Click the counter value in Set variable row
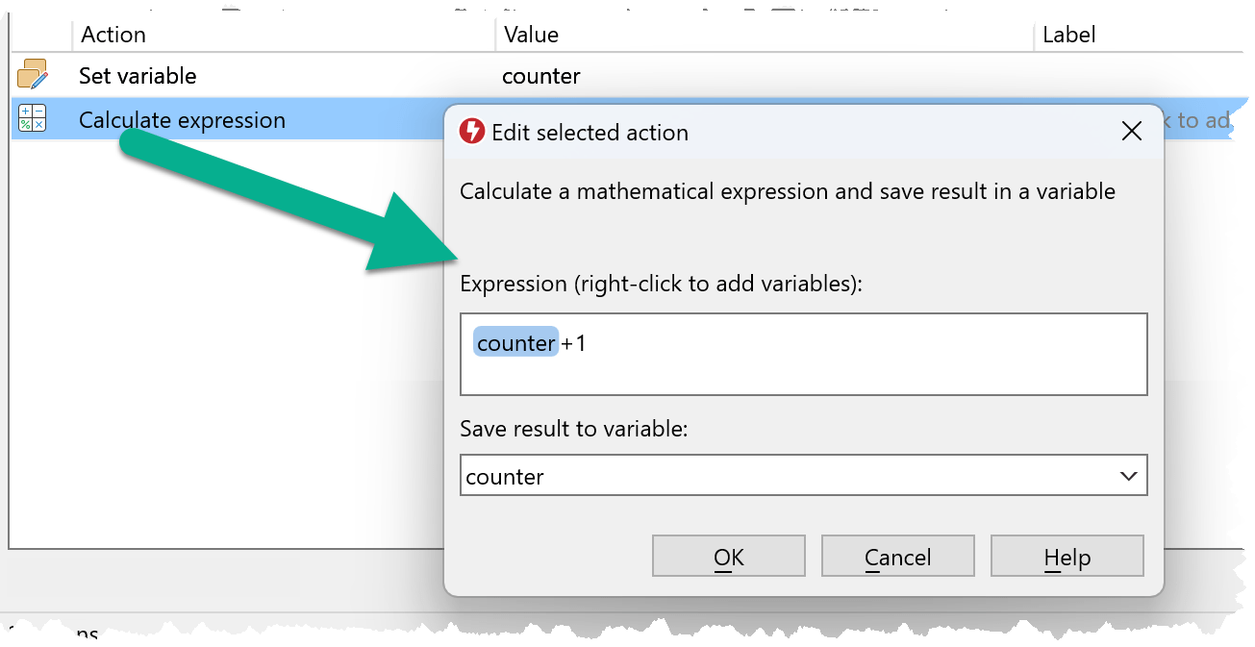The image size is (1255, 647). coord(541,76)
